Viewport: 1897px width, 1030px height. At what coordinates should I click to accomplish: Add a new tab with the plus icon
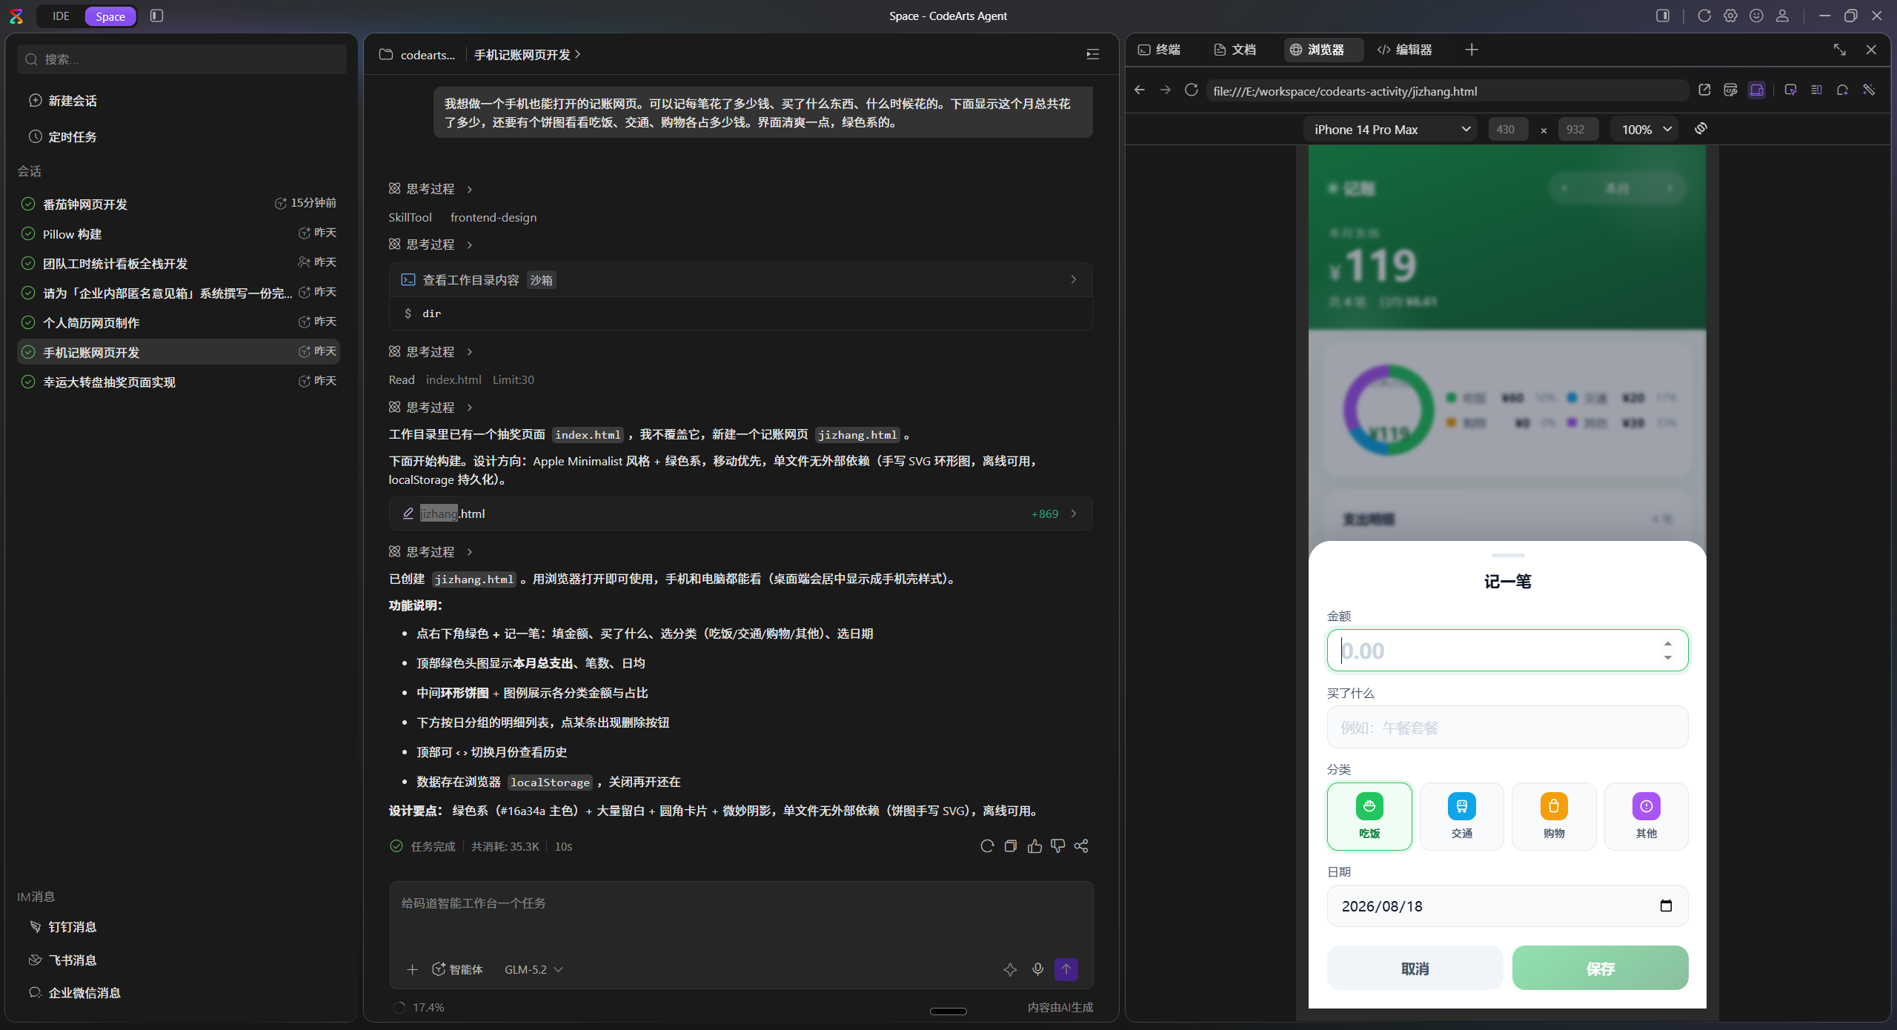pos(1472,50)
